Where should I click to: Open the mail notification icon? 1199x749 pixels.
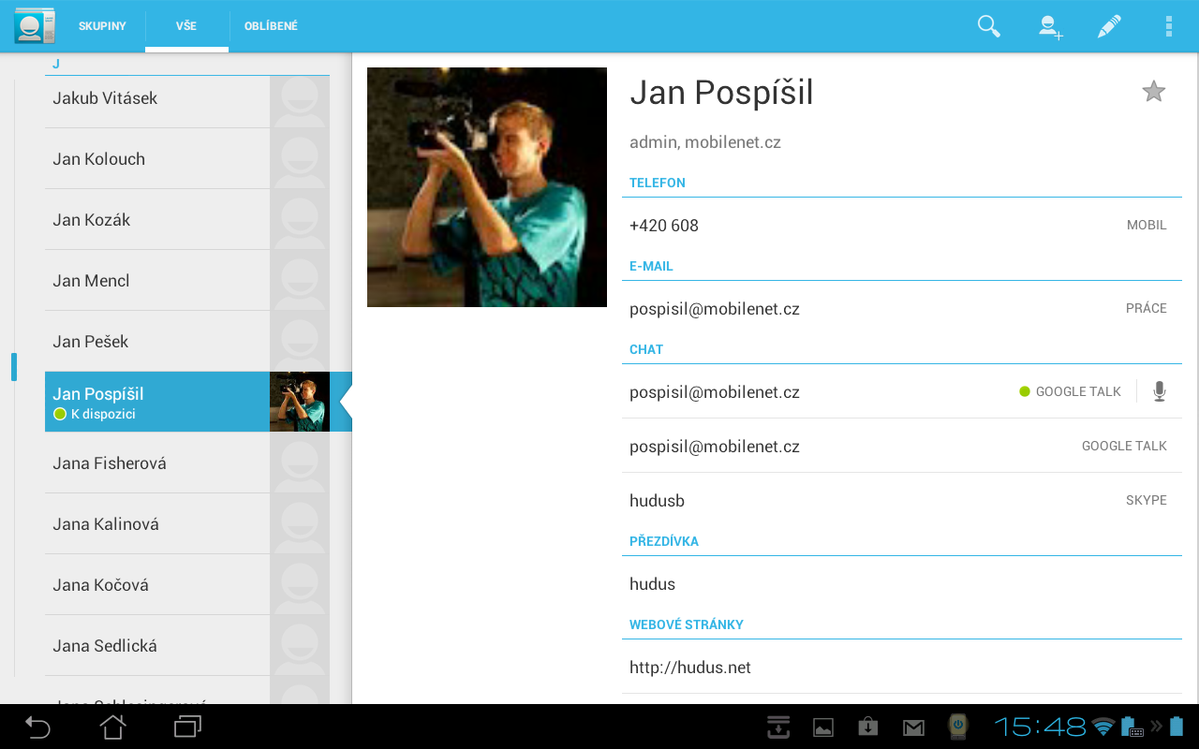pos(913,727)
